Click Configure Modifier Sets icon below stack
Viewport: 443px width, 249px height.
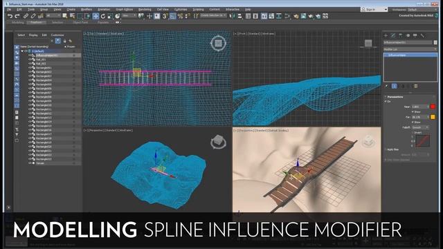(415, 86)
